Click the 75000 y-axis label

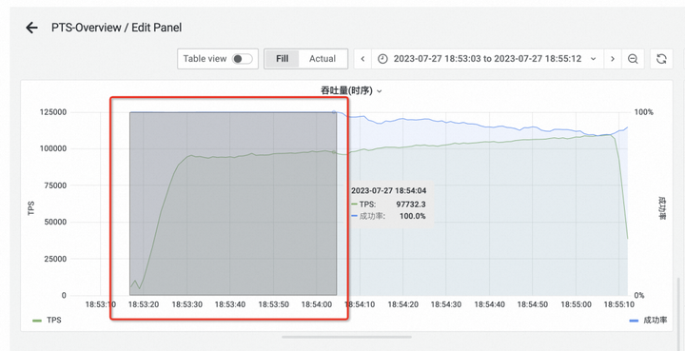point(55,185)
